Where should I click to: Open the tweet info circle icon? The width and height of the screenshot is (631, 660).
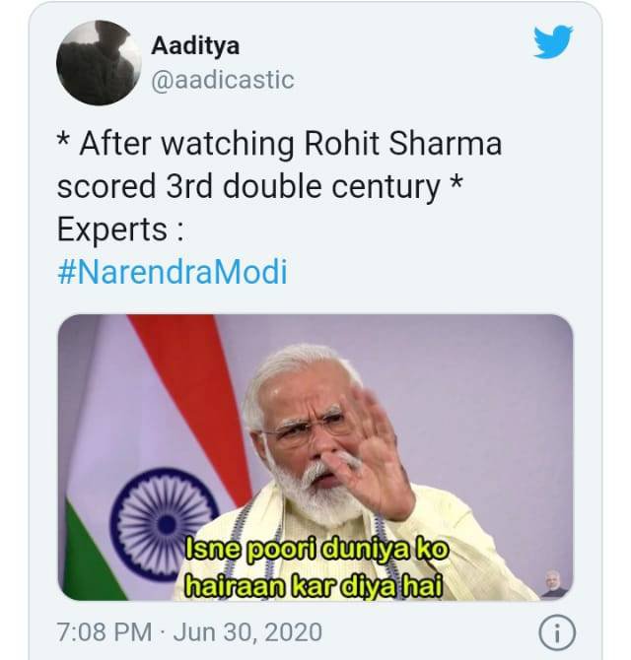click(x=556, y=632)
